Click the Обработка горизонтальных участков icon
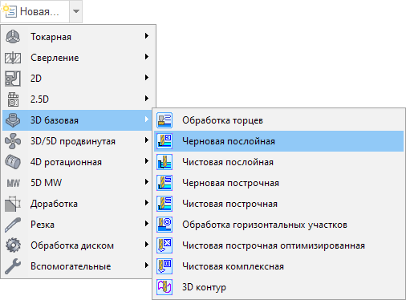 pyautogui.click(x=164, y=225)
